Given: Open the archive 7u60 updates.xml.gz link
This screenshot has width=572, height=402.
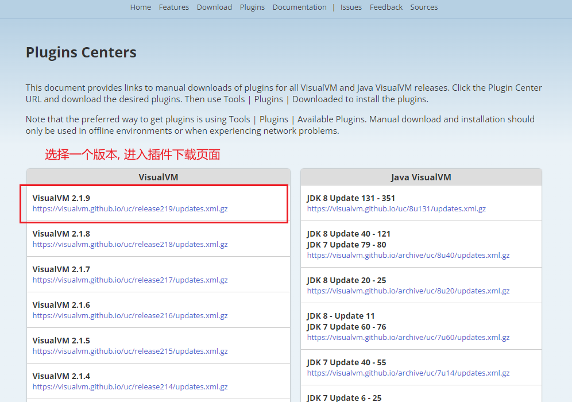Looking at the screenshot, I should coord(408,338).
